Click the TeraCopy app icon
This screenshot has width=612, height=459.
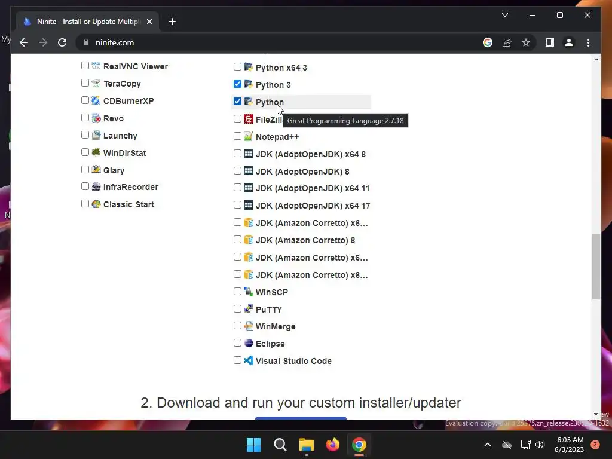click(x=96, y=83)
